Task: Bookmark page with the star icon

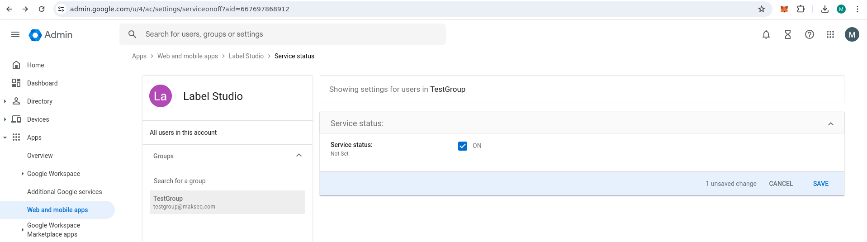Action: point(762,9)
